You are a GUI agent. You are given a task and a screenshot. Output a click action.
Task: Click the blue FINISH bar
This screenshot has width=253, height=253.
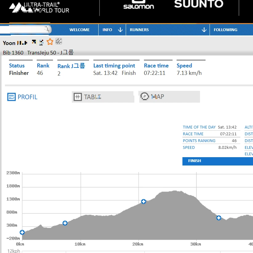[x=218, y=161]
